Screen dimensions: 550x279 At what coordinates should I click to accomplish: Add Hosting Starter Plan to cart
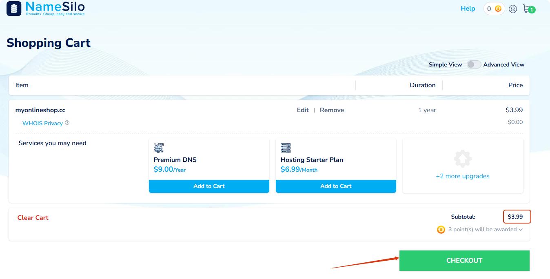336,186
